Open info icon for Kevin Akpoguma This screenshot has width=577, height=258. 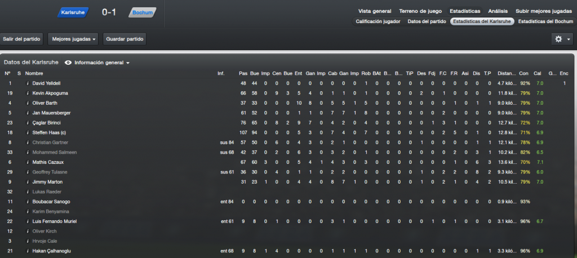[x=28, y=94]
